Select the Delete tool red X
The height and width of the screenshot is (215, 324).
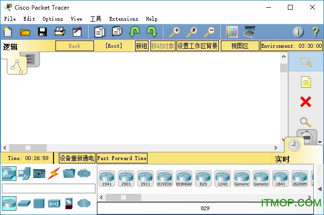pos(305,102)
